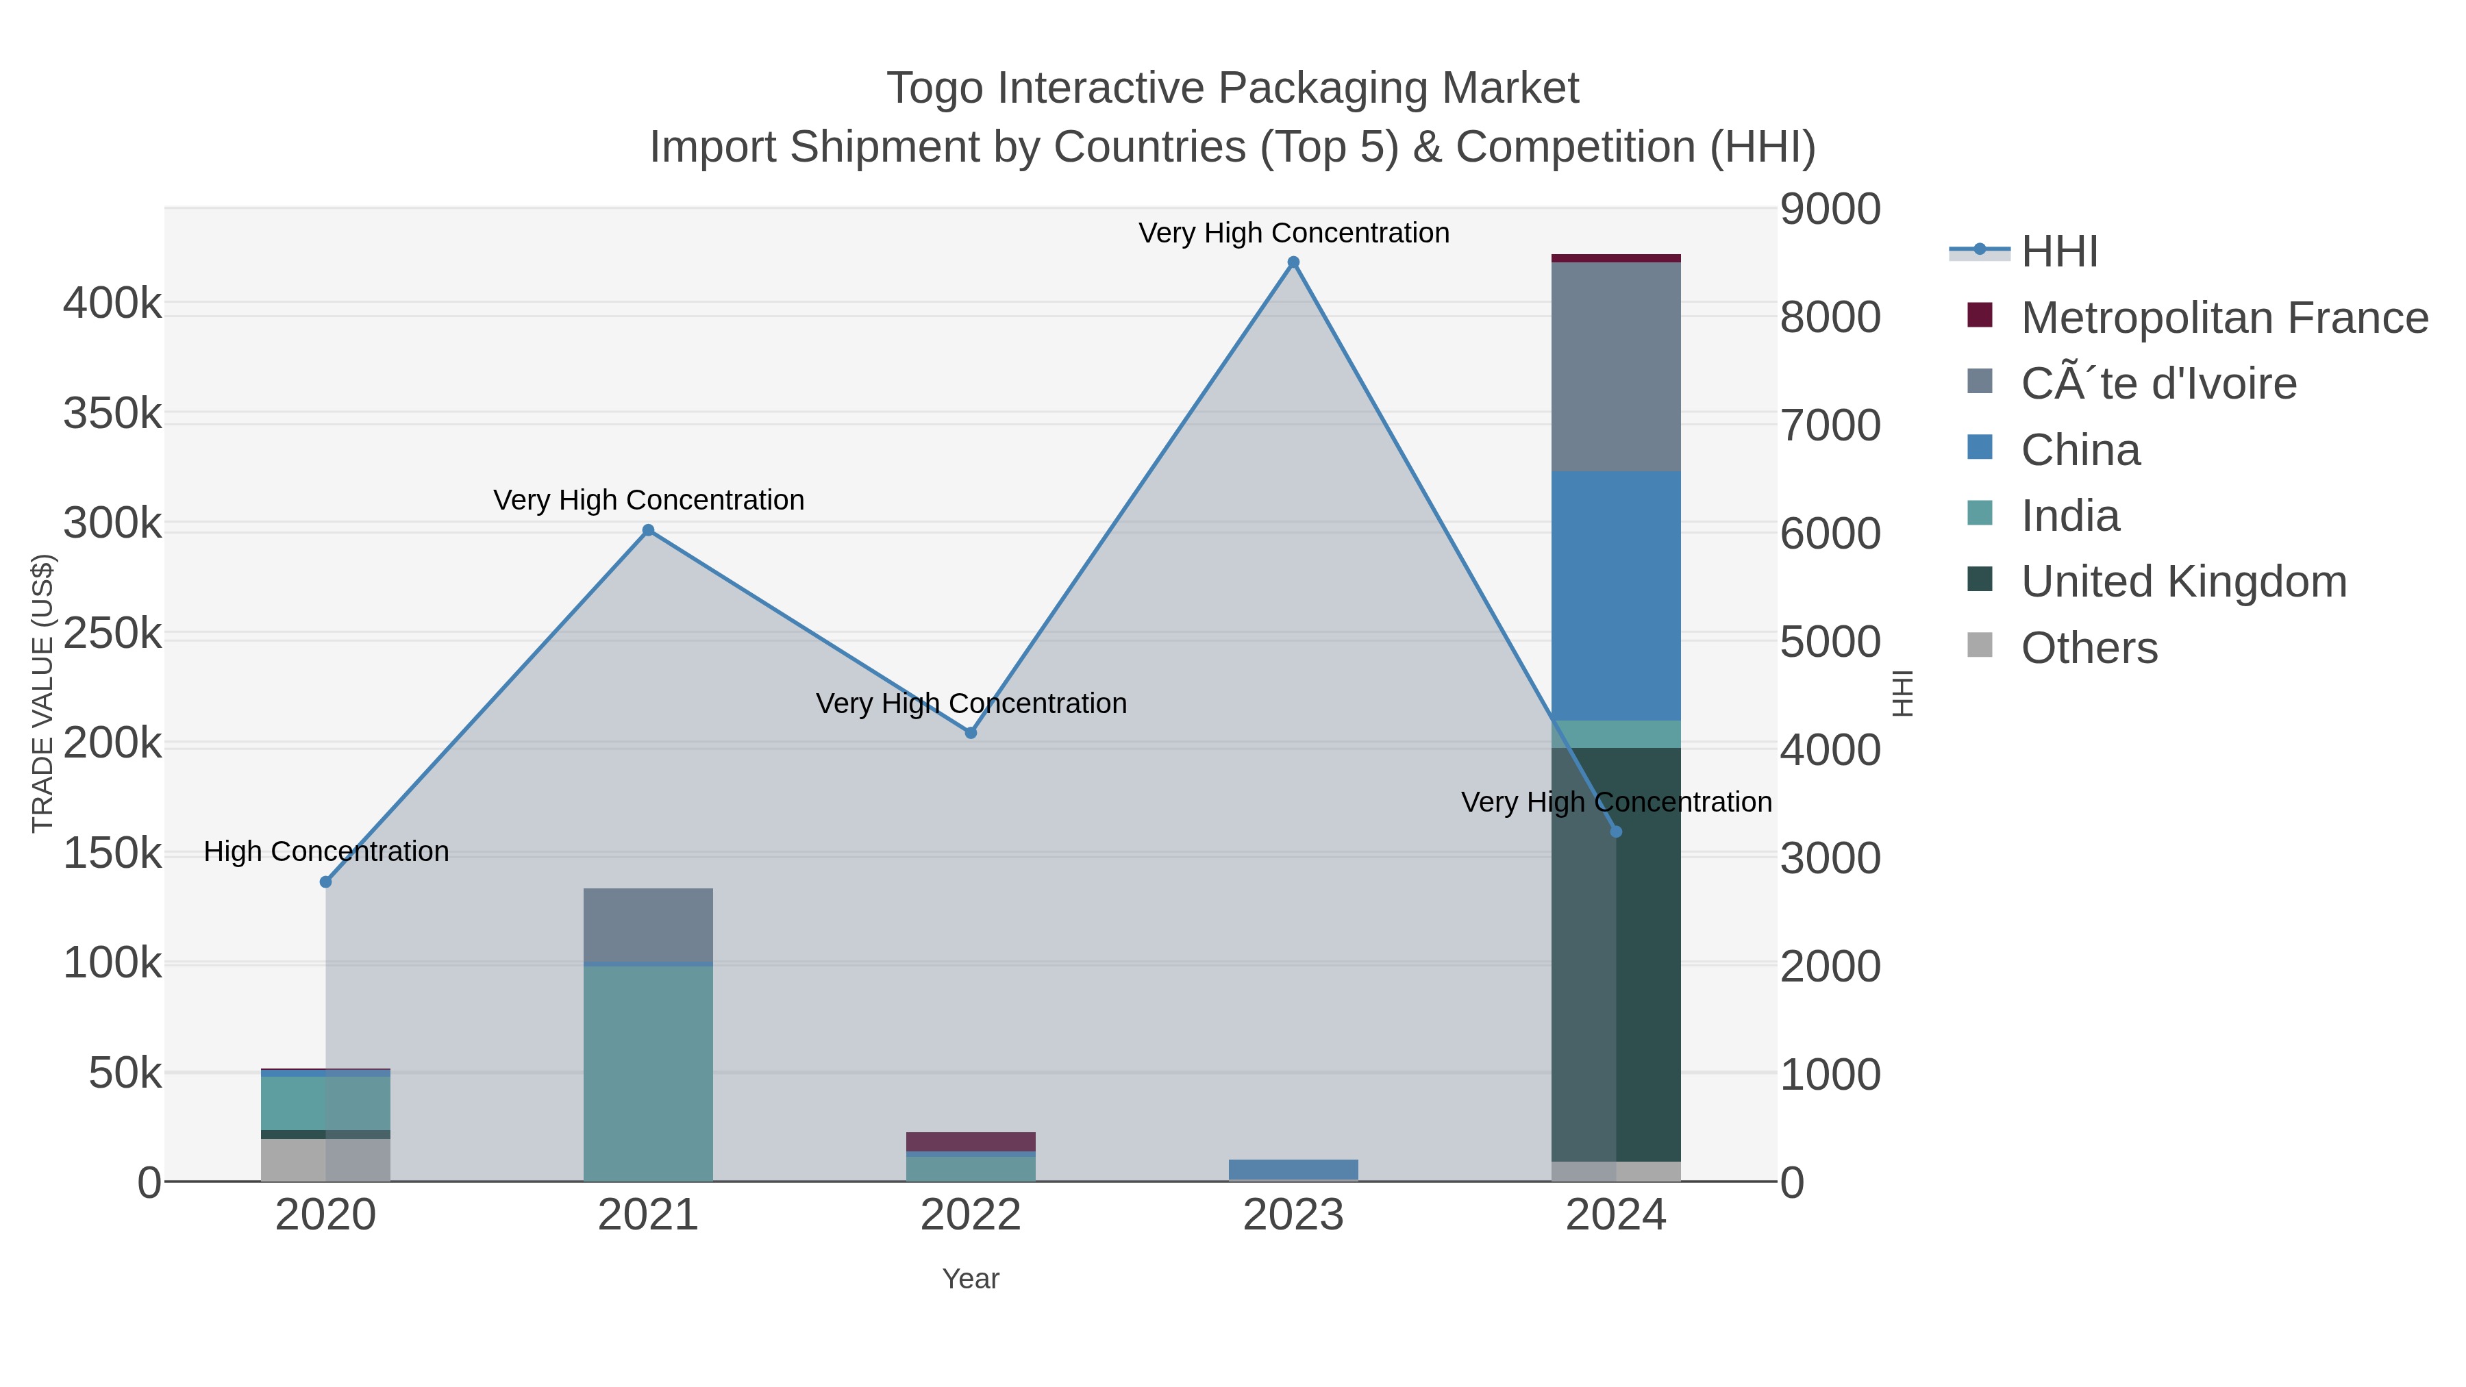2466x1387 pixels.
Task: Click the 2020 x-axis label
Action: point(325,1216)
